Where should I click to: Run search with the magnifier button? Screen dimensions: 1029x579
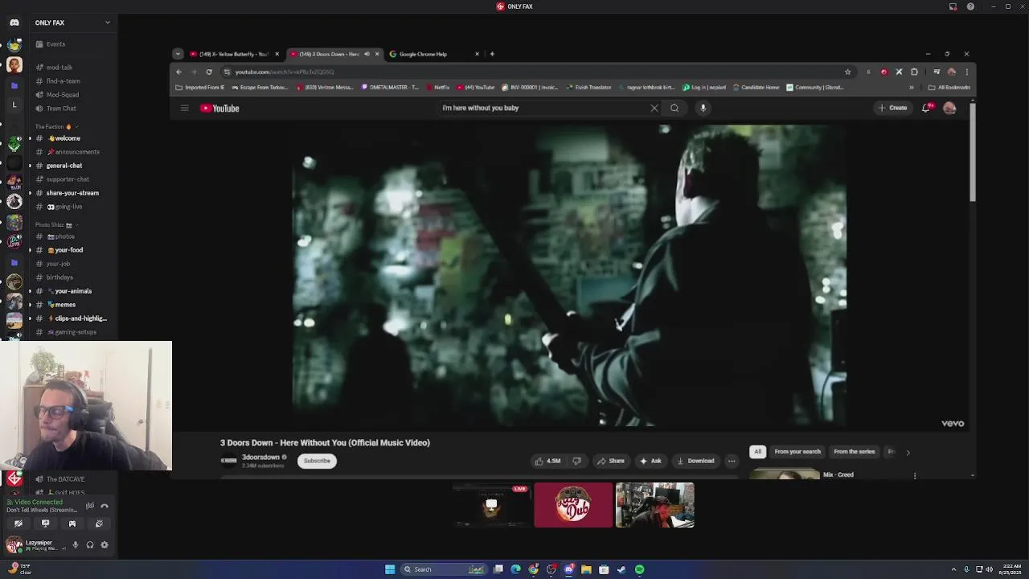(674, 108)
